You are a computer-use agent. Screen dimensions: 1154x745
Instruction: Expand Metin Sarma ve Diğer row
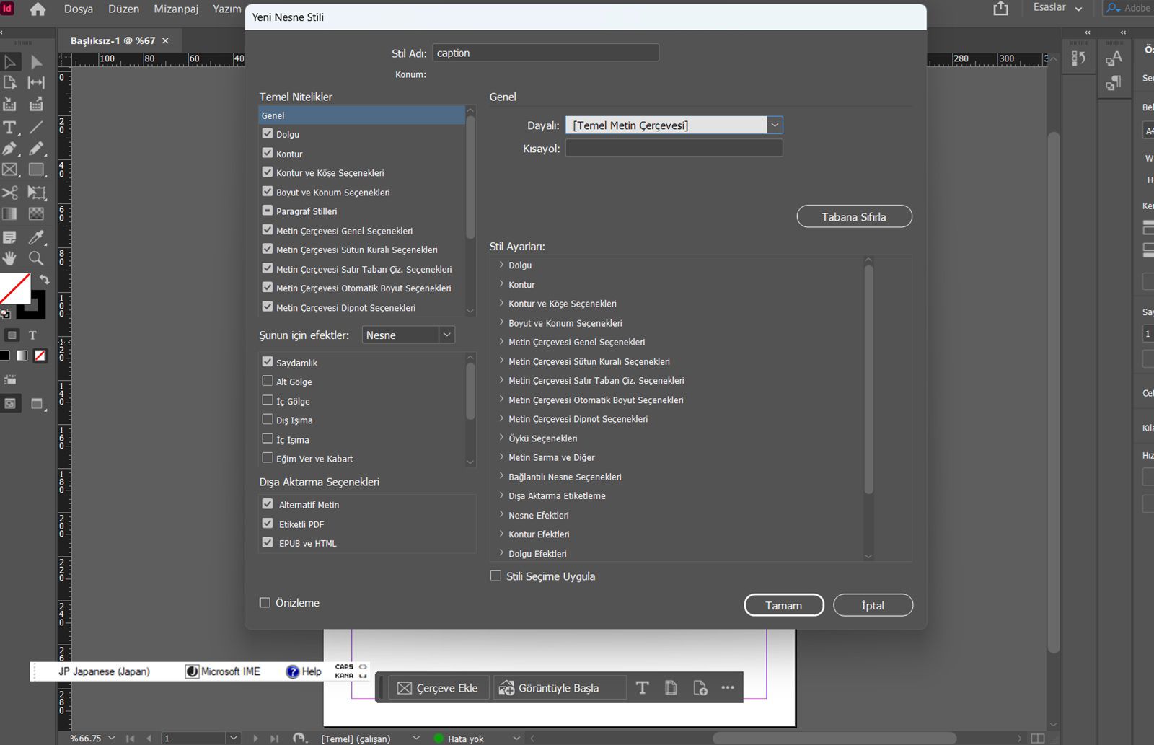click(501, 457)
